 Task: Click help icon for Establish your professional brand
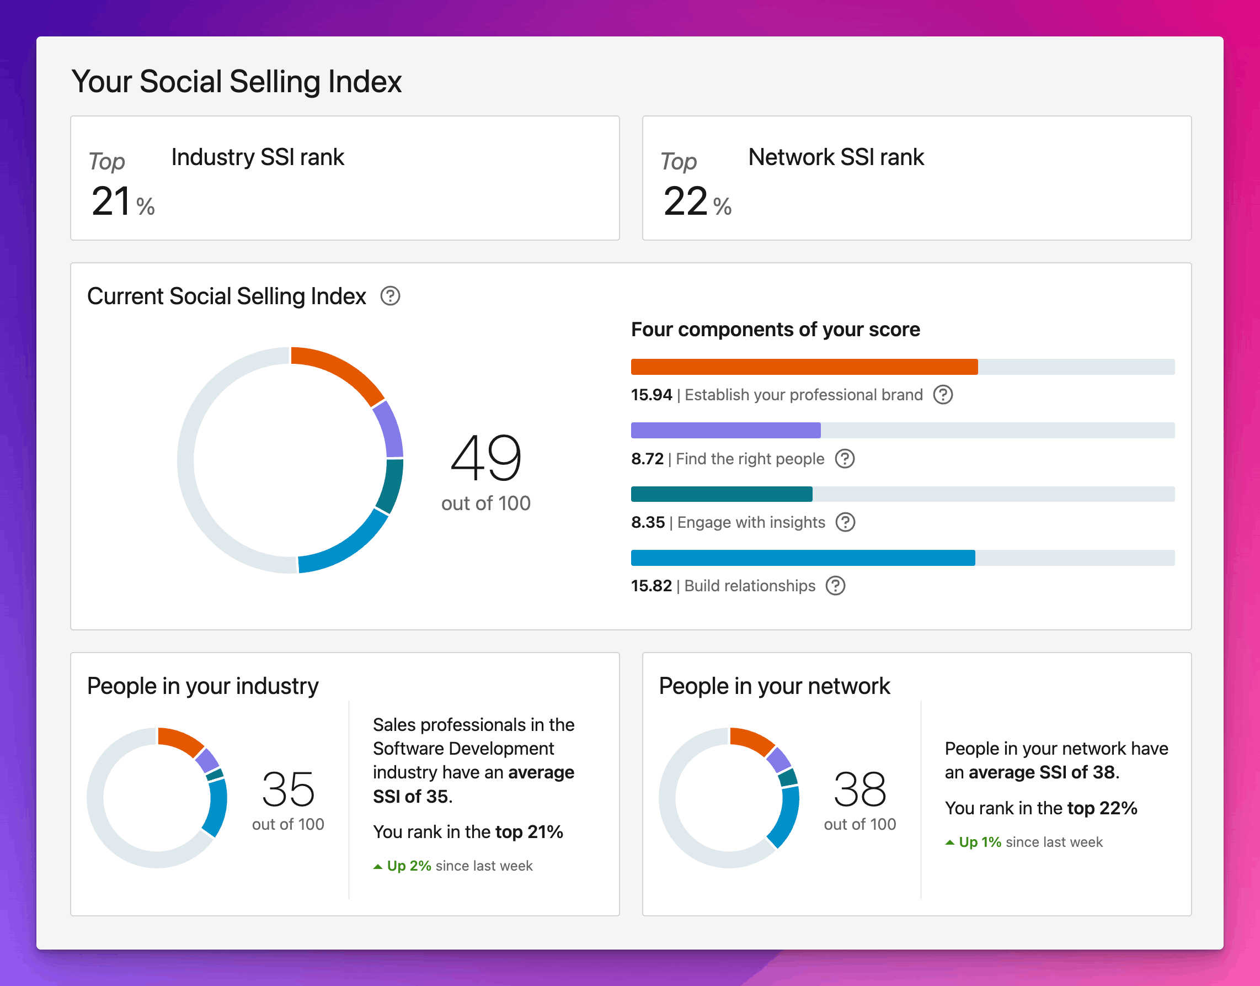click(x=943, y=395)
